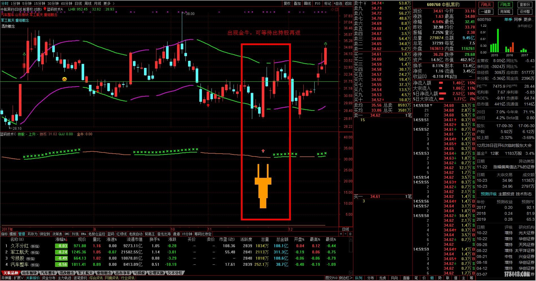The image size is (536, 281).
Task: Select the 单季 quarterly toggle
Action: [x=508, y=19]
